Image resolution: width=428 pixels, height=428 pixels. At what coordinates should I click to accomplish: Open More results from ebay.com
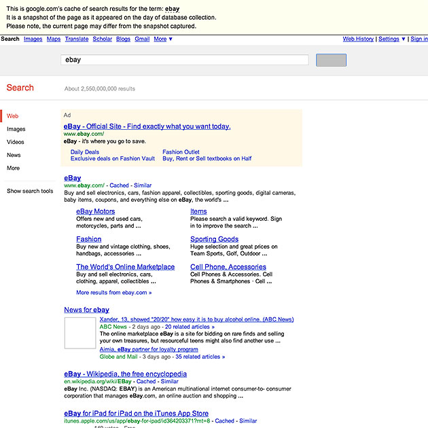click(114, 293)
